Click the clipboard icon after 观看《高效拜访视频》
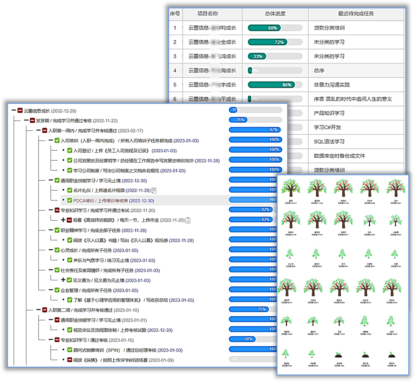The height and width of the screenshot is (382, 415). coord(188,220)
